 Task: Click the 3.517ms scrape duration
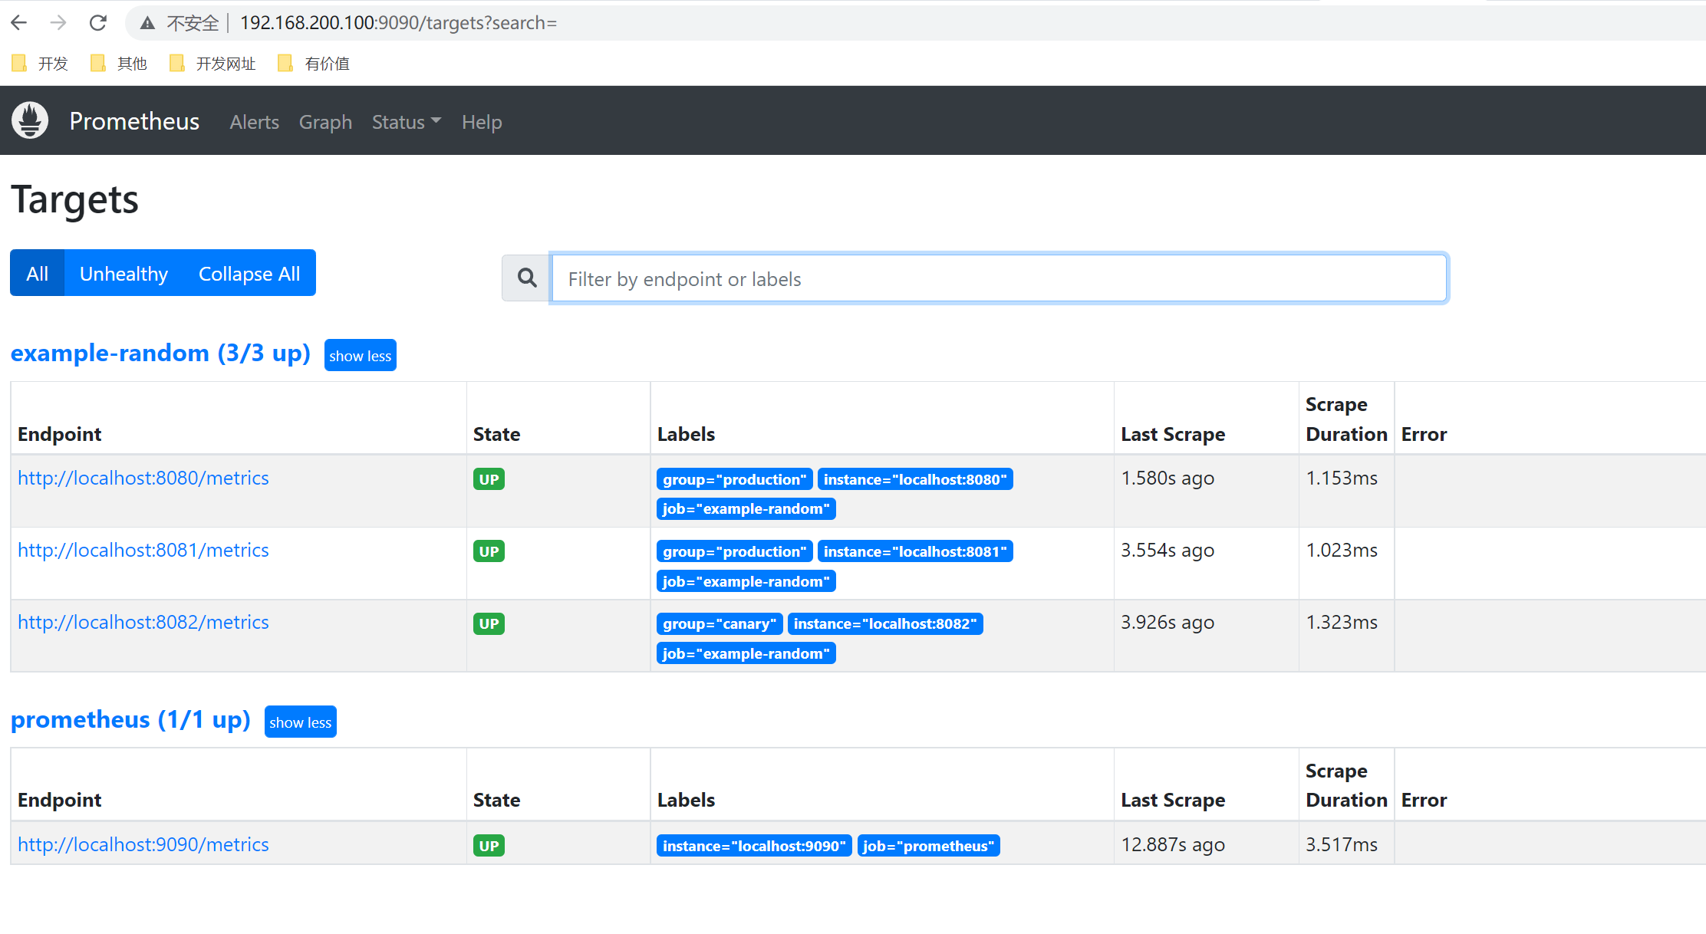click(x=1342, y=844)
